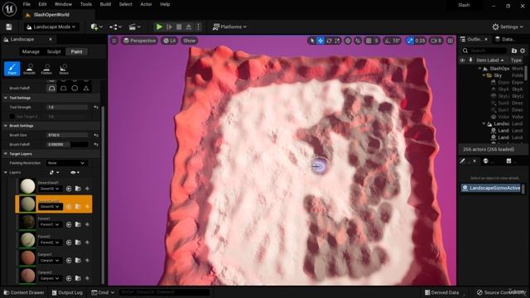Switch to the Sculpt tab
The width and height of the screenshot is (530, 298).
coord(54,51)
